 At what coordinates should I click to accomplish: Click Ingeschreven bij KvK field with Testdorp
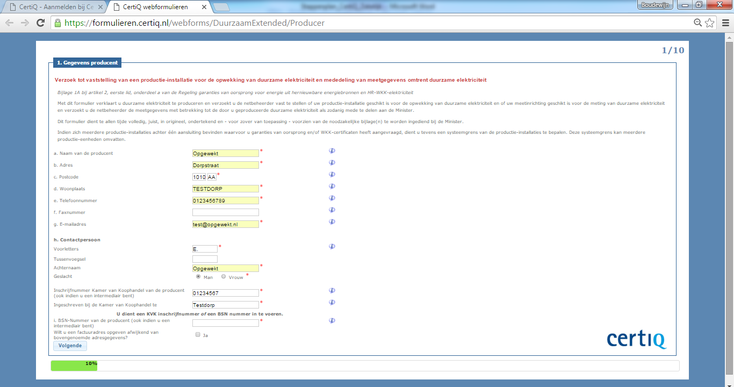(226, 305)
